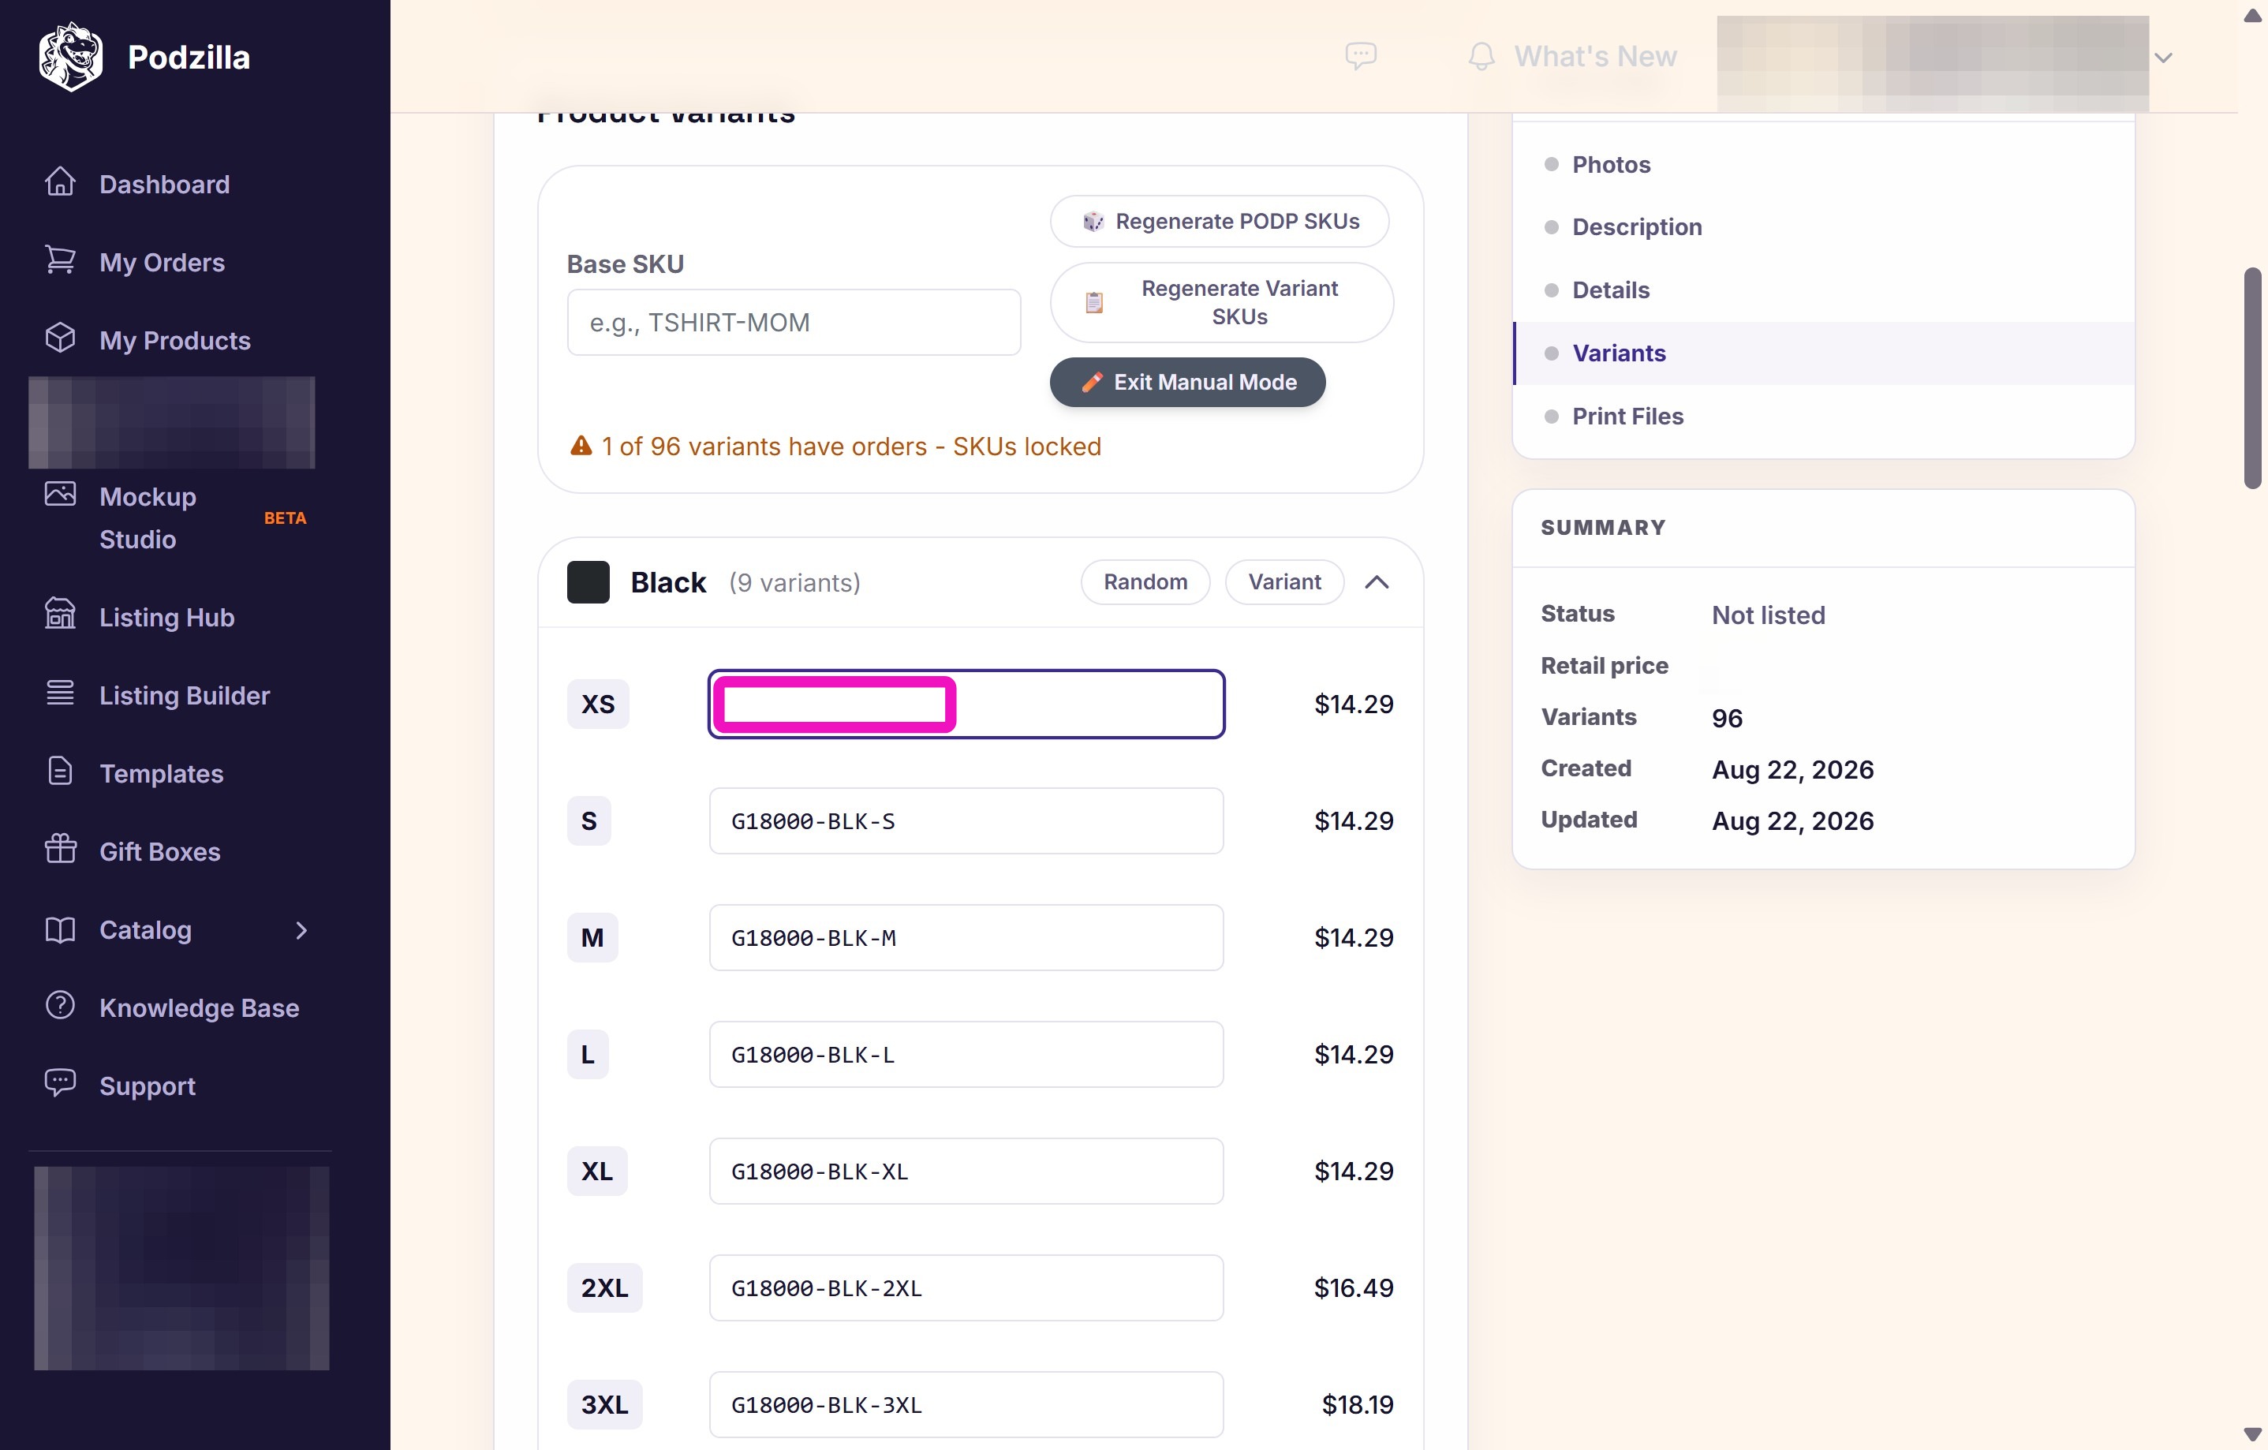Viewport: 2268px width, 1450px height.
Task: Click the notification bell icon
Action: pos(1481,57)
